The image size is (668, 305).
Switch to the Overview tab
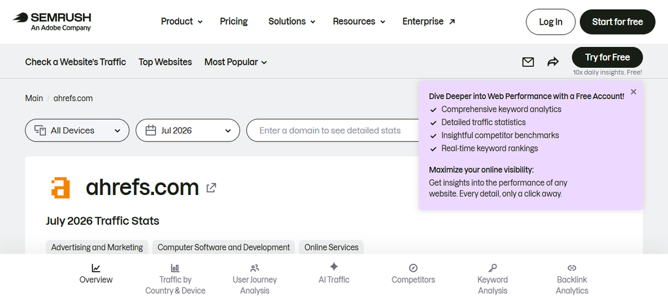(96, 274)
